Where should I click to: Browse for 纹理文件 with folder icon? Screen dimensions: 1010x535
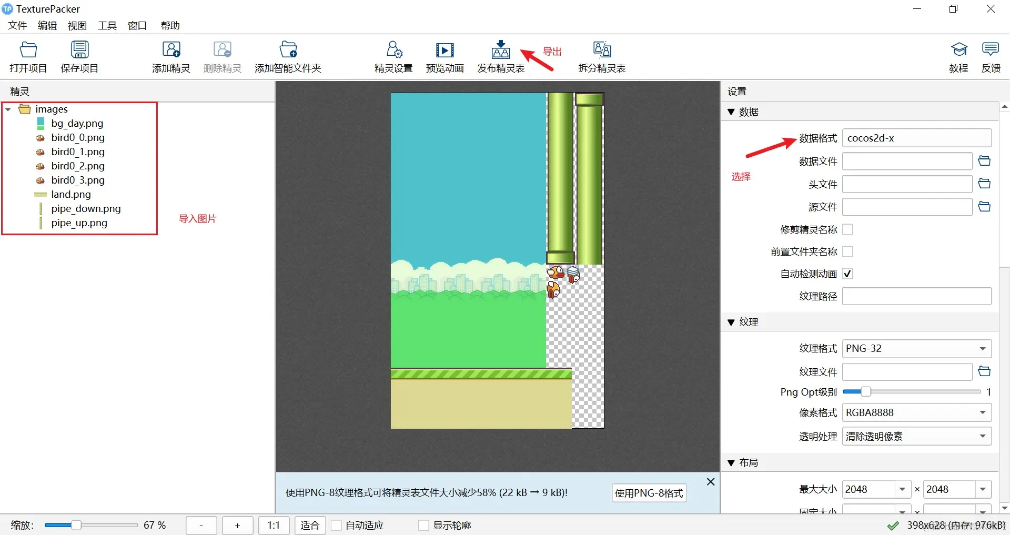tap(984, 372)
